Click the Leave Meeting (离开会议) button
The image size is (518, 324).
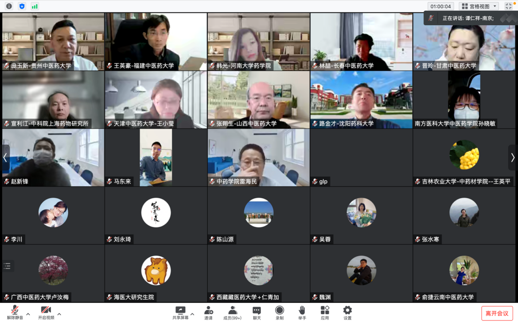497,313
